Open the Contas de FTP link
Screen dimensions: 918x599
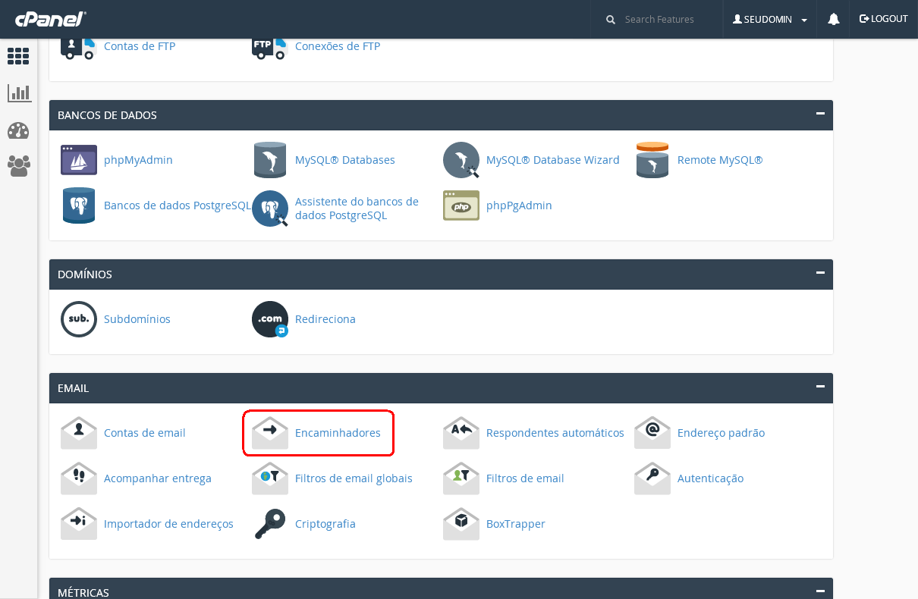[140, 46]
